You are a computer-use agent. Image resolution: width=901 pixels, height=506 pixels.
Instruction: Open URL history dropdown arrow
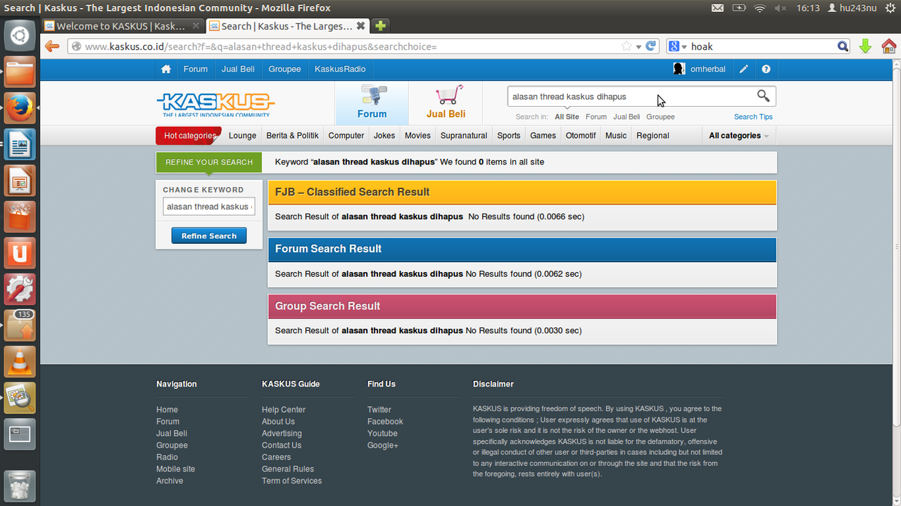point(638,47)
